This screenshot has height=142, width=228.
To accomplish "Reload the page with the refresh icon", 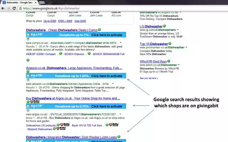I will 14,8.
